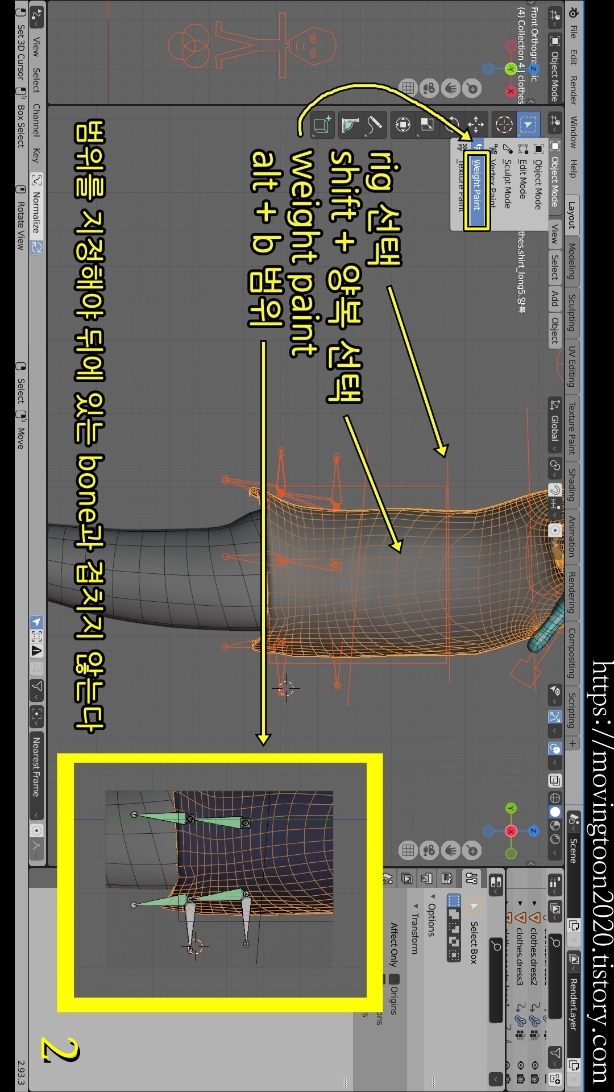The width and height of the screenshot is (614, 1092).
Task: Switch to wireframe viewport shading
Action: [555, 798]
